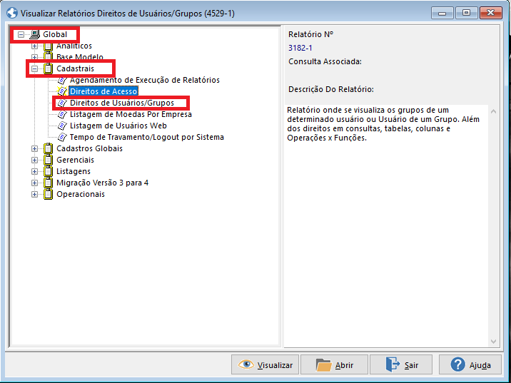Click the Base Modelo clipboard icon

tap(49, 57)
